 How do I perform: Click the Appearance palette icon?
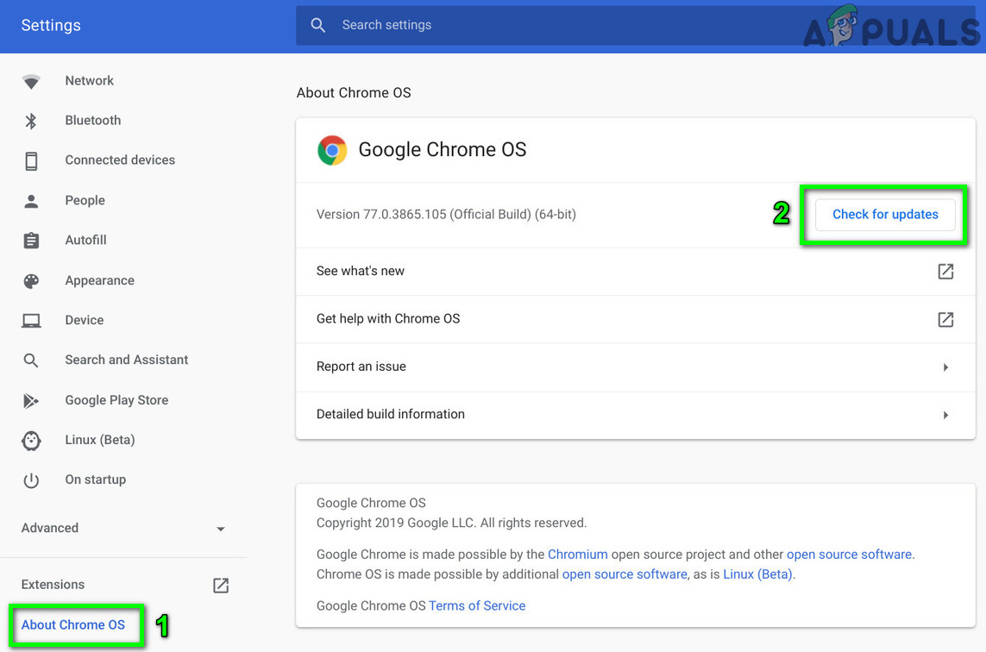click(x=31, y=281)
